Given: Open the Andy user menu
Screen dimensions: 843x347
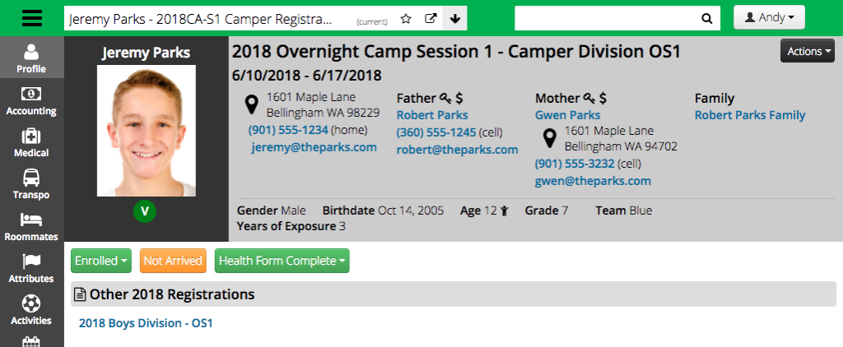Looking at the screenshot, I should click(x=769, y=17).
